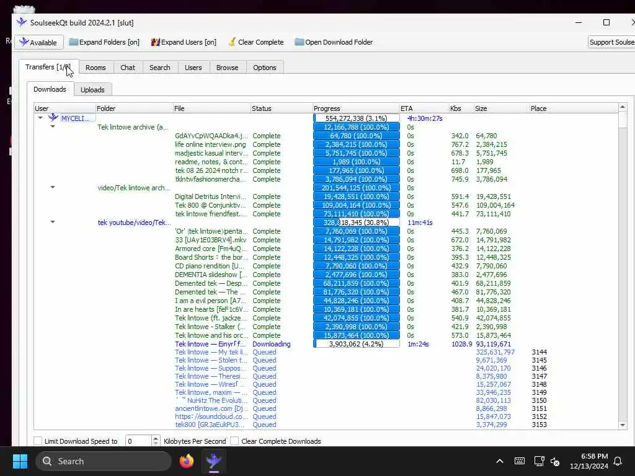
Task: Click the Available status button label
Action: click(x=43, y=43)
